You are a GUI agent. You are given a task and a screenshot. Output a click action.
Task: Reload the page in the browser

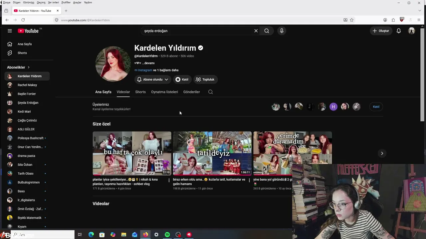[23, 20]
